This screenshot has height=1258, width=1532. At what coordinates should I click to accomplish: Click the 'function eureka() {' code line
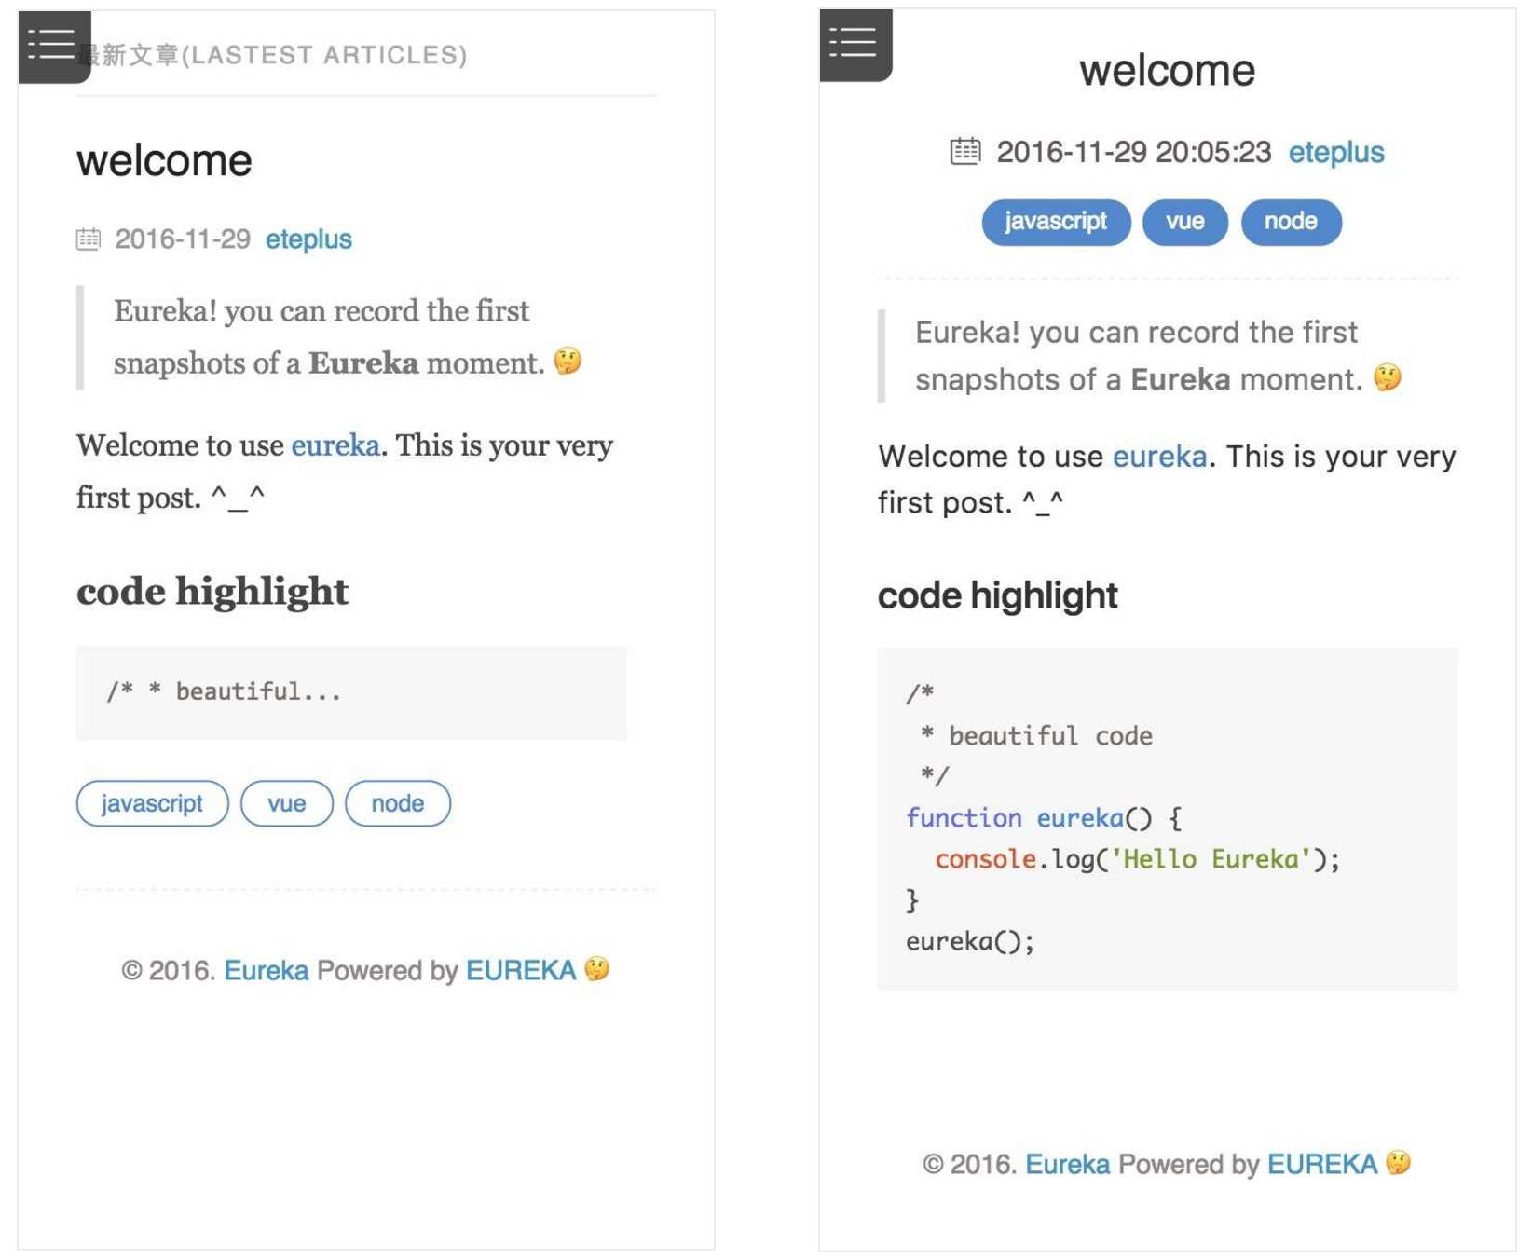coord(1044,818)
